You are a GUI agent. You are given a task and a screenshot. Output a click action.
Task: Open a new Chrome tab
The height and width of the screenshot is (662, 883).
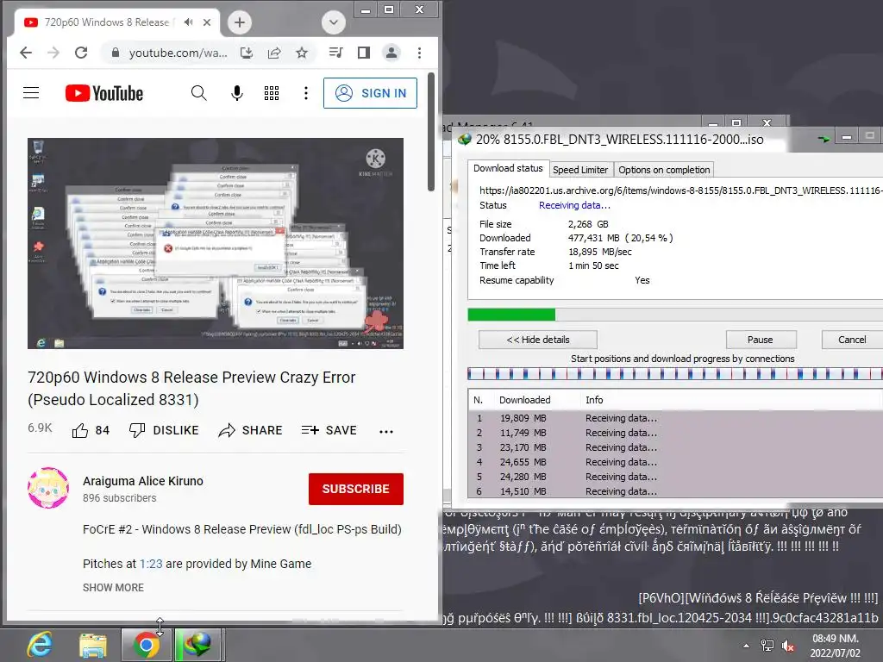pos(240,22)
